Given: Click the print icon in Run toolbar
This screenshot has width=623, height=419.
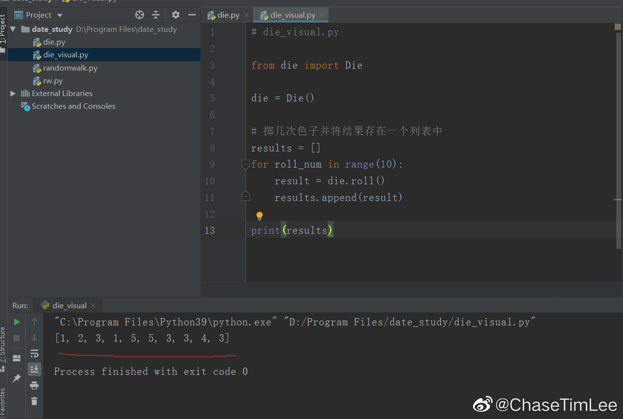Looking at the screenshot, I should [34, 385].
